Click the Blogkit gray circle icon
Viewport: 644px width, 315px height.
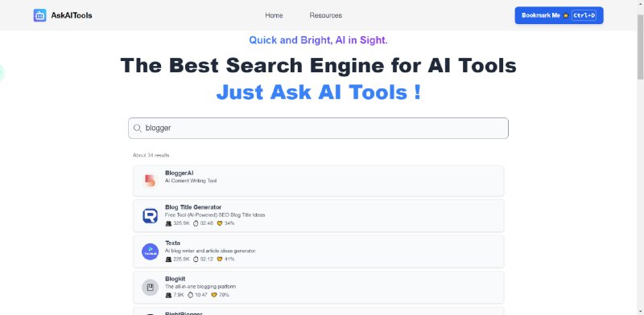pos(150,287)
